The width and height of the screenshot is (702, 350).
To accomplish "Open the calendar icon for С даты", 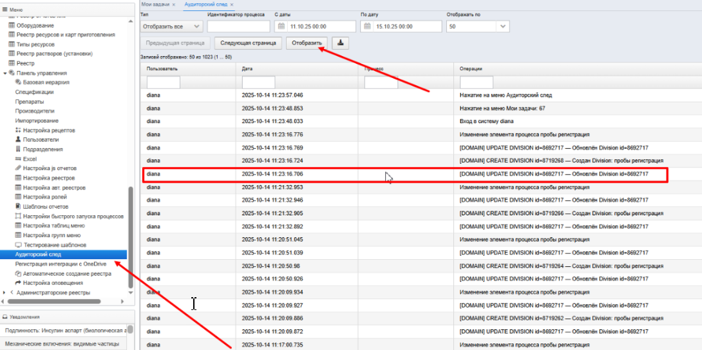I will click(x=281, y=26).
